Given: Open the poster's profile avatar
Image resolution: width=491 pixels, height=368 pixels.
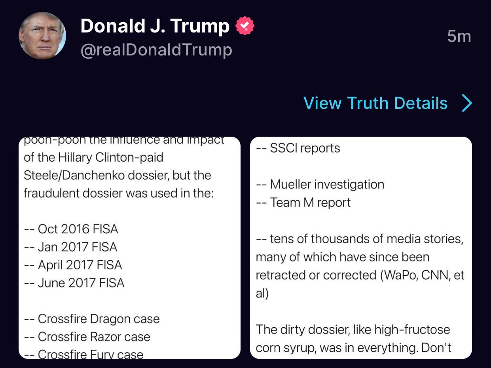Looking at the screenshot, I should 42,36.
